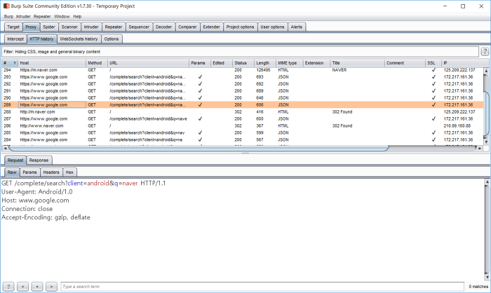This screenshot has height=293, width=491.
Task: Sort history by SSL column
Action: (433, 63)
